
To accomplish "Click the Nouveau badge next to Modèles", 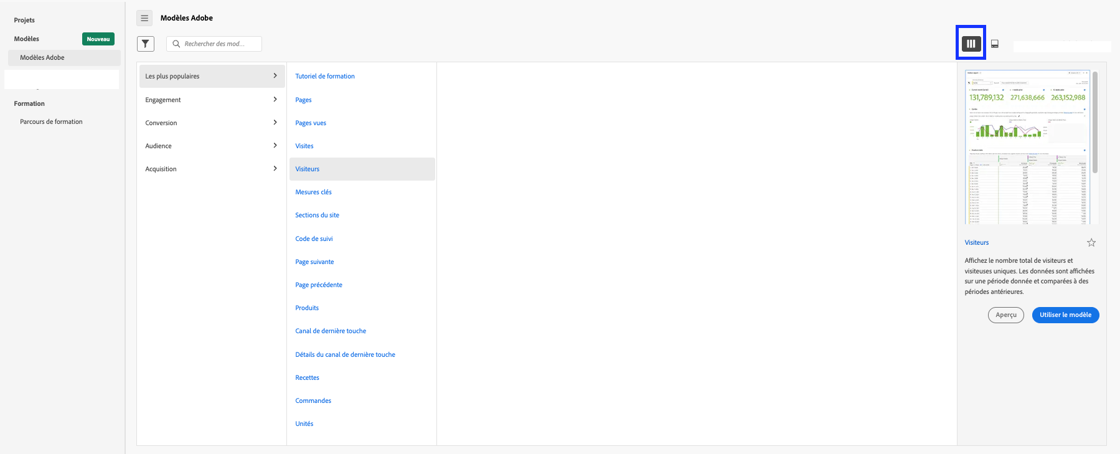I will click(98, 39).
